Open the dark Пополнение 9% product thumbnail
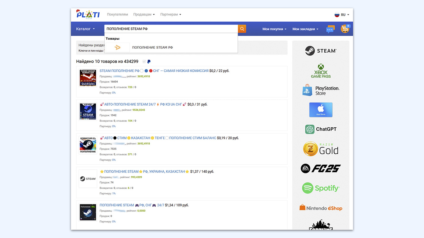 (88, 212)
